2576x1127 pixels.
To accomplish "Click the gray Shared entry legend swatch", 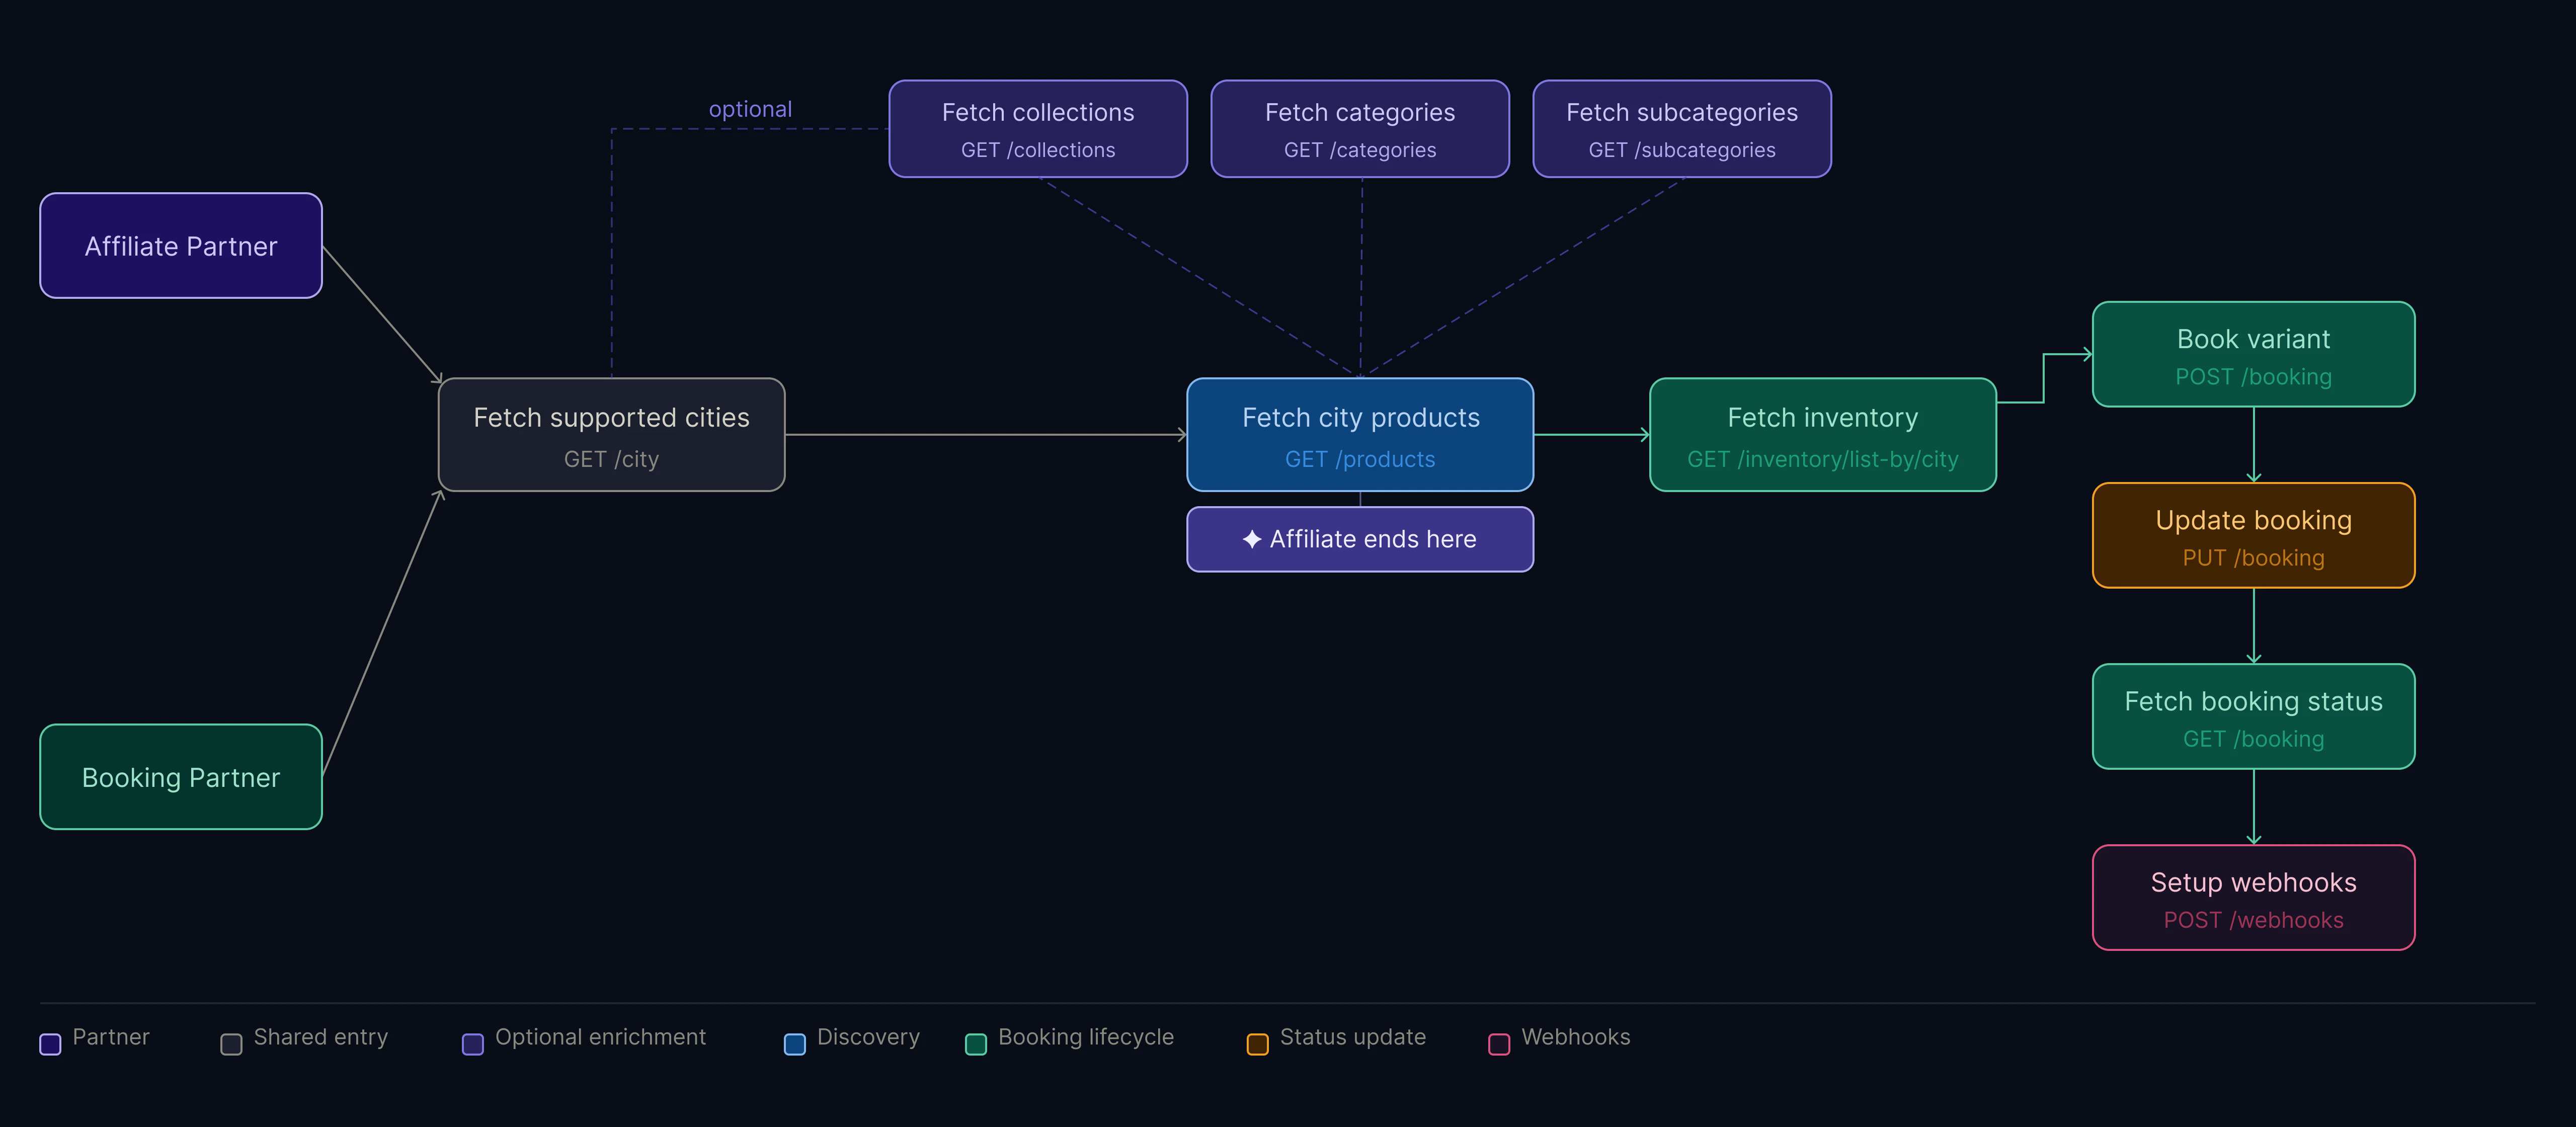I will coord(231,1044).
